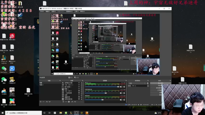The width and height of the screenshot is (205, 115).
Task: Add a new scene with plus icon
Action: [41, 102]
